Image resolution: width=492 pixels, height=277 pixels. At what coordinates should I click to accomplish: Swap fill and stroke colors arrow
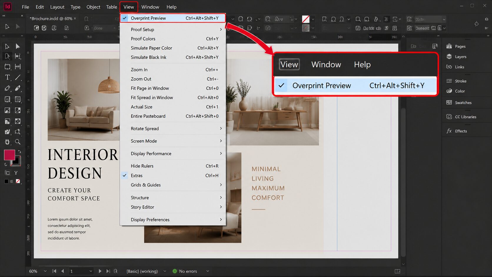coord(19,152)
